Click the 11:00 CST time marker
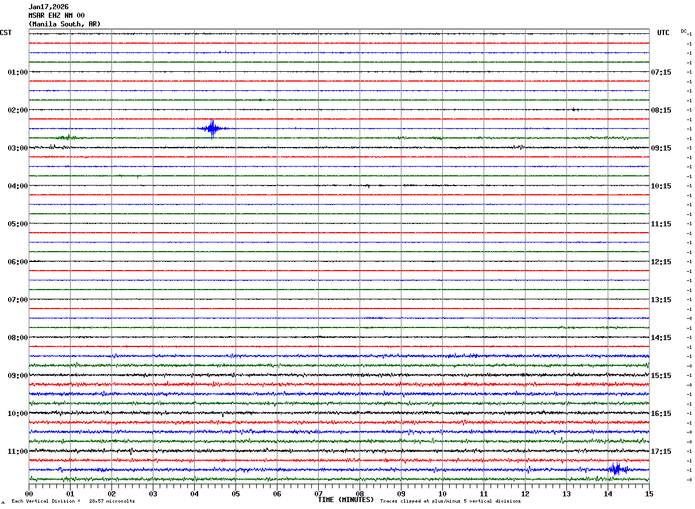 click(17, 451)
